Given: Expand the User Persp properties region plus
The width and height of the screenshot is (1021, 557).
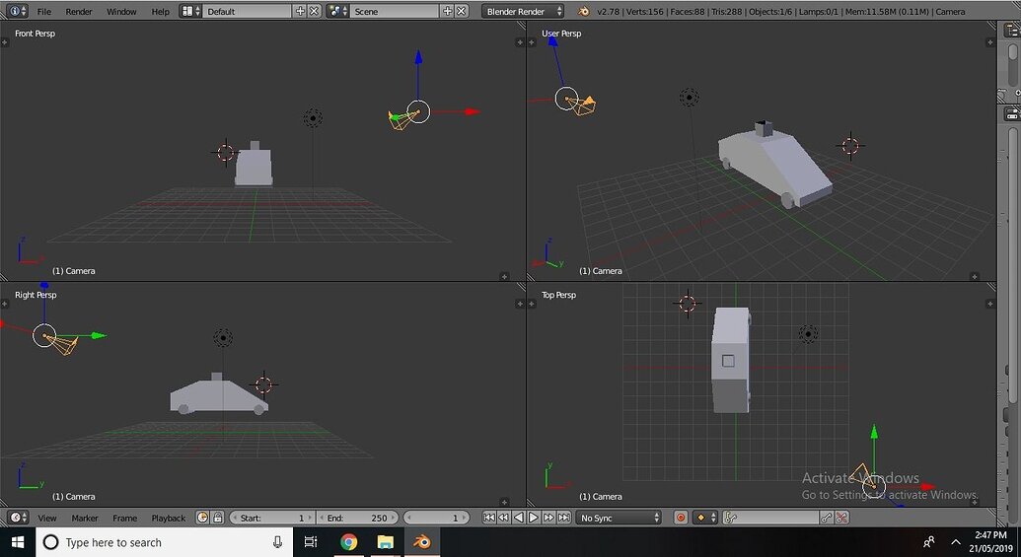Looking at the screenshot, I should click(989, 42).
